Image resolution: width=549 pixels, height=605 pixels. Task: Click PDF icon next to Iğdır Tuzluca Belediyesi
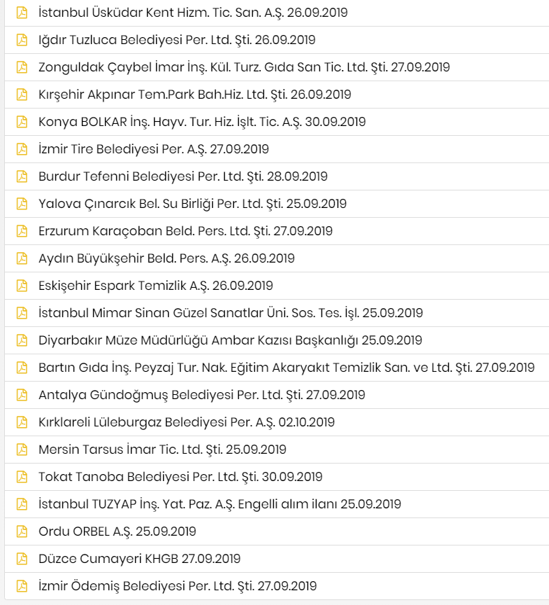(22, 40)
